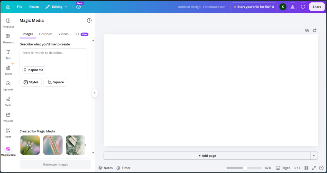
Task: Switch to the Videos tab
Action: (63, 34)
